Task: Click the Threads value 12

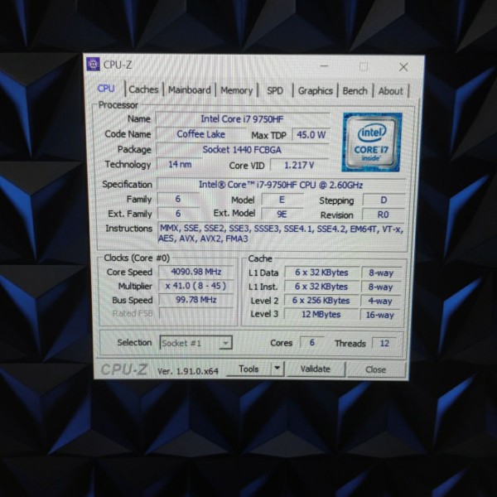Action: [x=384, y=343]
